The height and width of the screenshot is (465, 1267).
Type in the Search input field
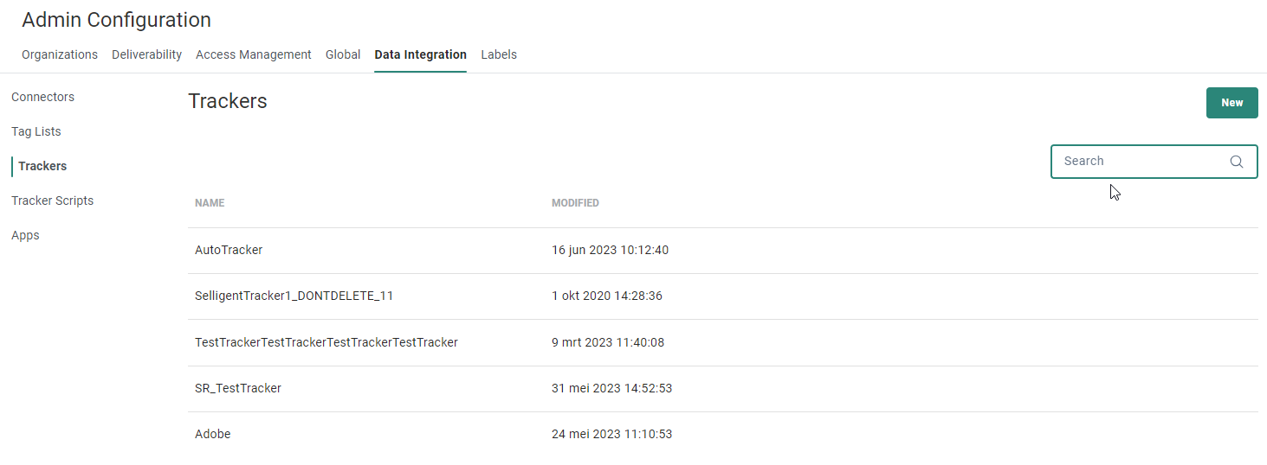[1139, 162]
